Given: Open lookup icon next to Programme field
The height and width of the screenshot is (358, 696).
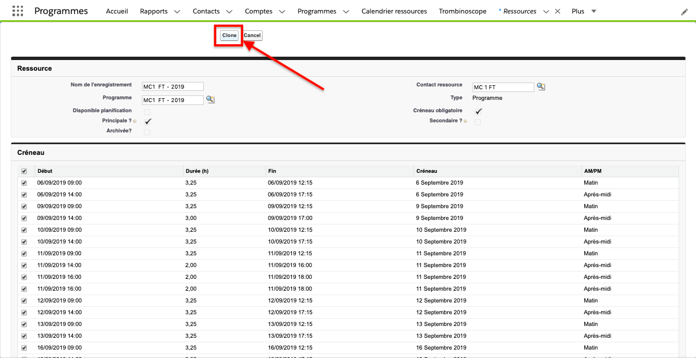Looking at the screenshot, I should click(210, 99).
